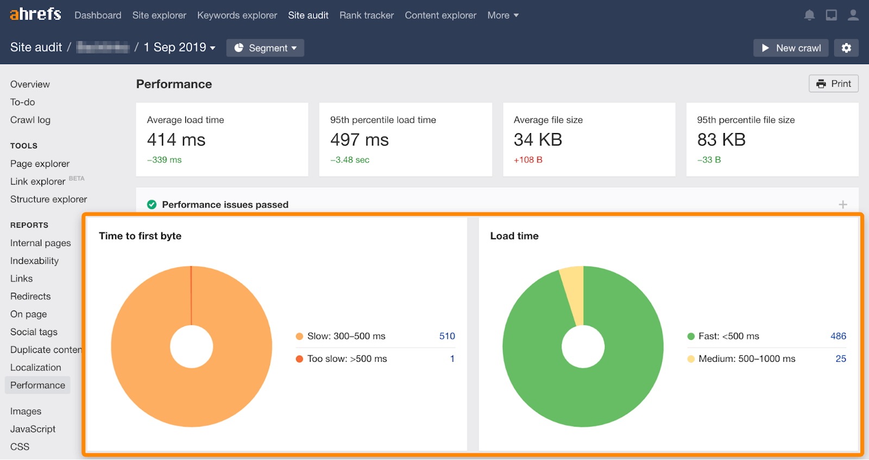Click the green Fast <500 ms legend dot

click(691, 336)
